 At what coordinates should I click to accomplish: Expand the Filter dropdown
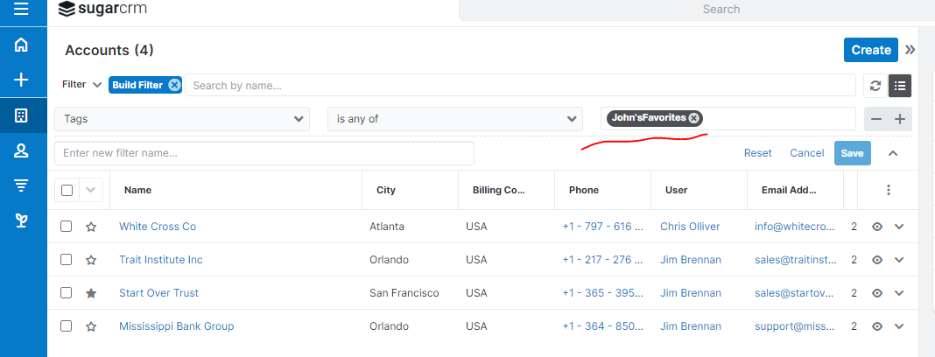coord(82,85)
